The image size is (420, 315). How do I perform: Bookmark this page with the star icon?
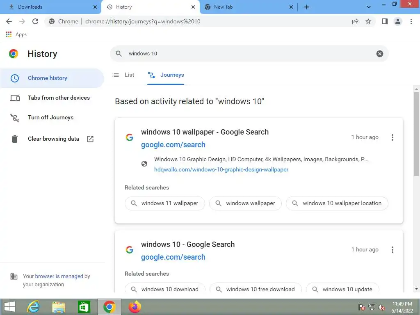click(x=368, y=21)
